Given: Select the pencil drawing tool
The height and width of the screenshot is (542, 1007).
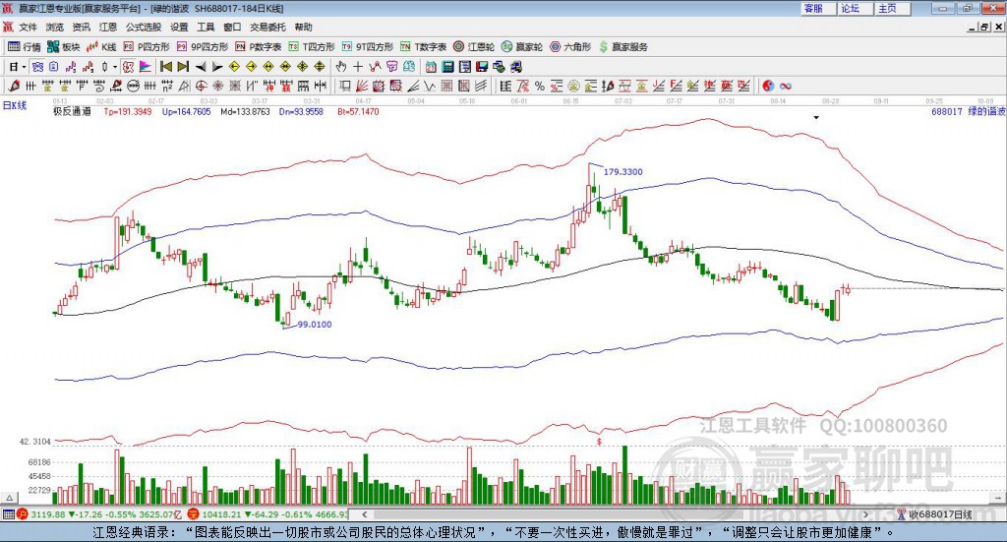Looking at the screenshot, I should click(14, 86).
